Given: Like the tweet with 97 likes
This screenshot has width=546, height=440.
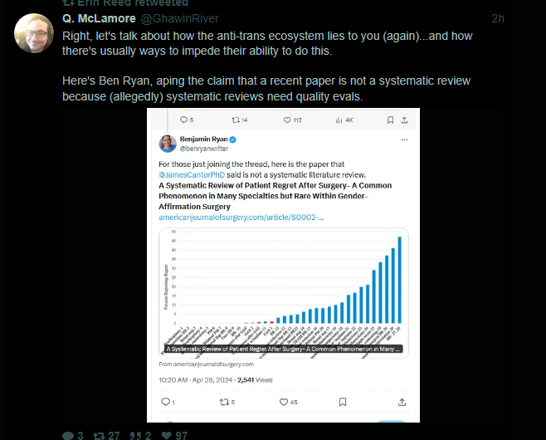Looking at the screenshot, I should pyautogui.click(x=166, y=435).
